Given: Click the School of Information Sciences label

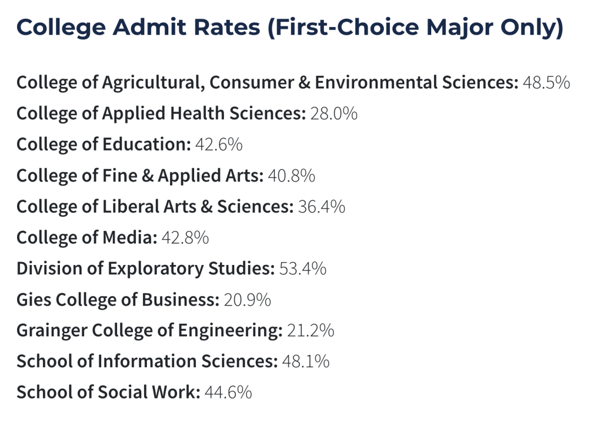Looking at the screenshot, I should pyautogui.click(x=147, y=361).
